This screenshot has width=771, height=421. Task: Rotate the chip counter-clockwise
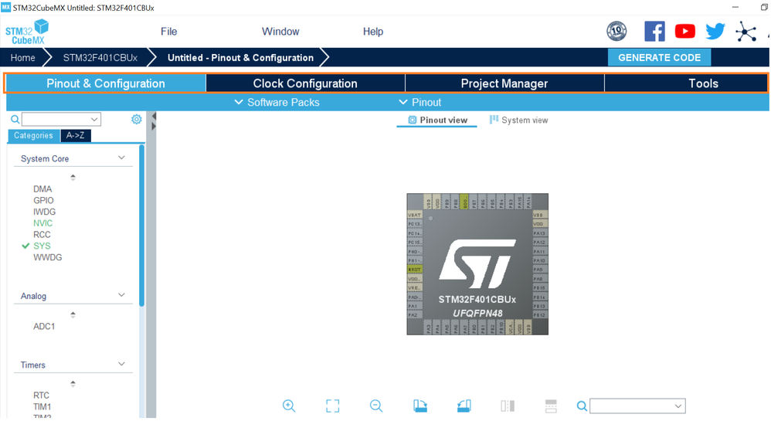464,406
